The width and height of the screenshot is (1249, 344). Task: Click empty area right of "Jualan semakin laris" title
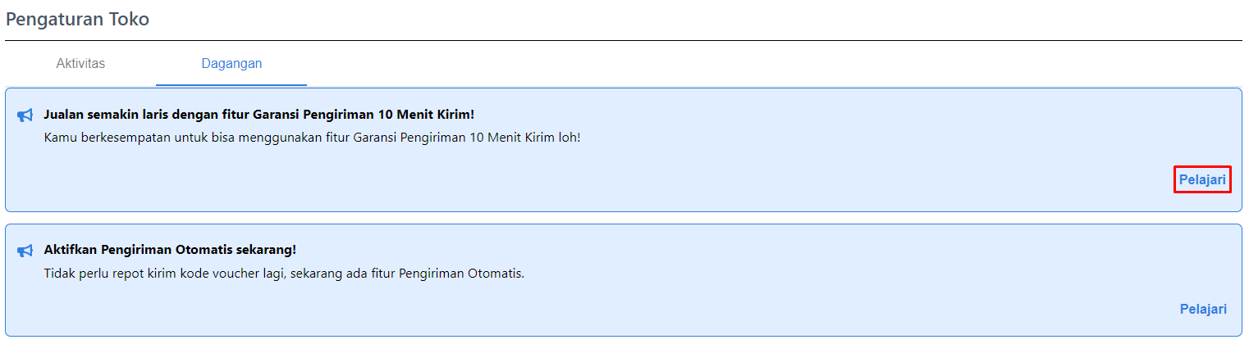coord(821,115)
